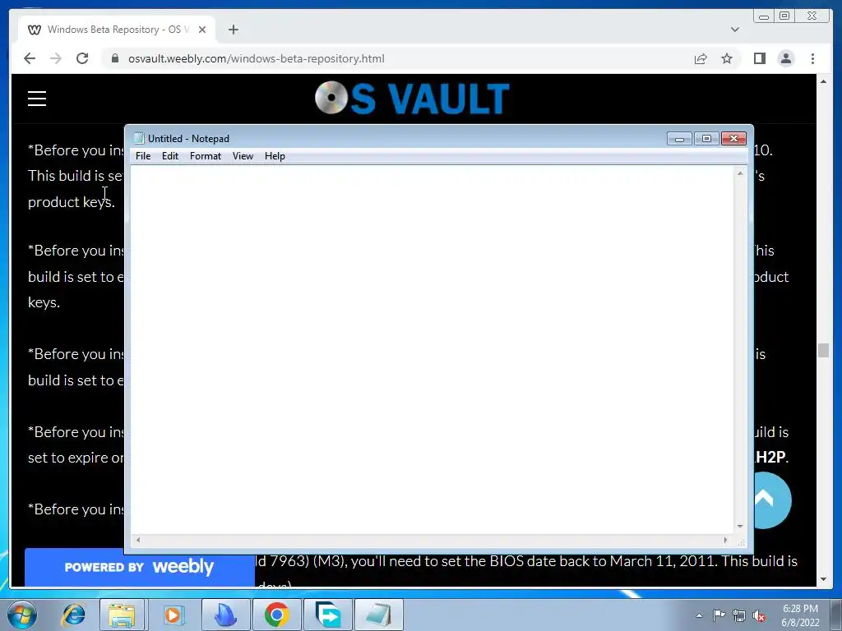
Task: Close the Notepad window
Action: [x=733, y=138]
